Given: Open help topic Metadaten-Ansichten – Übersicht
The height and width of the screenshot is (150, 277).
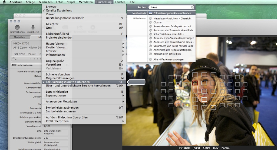Looking at the screenshot, I should click(x=172, y=18).
